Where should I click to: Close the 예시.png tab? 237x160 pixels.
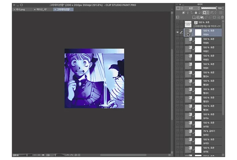tap(14, 9)
